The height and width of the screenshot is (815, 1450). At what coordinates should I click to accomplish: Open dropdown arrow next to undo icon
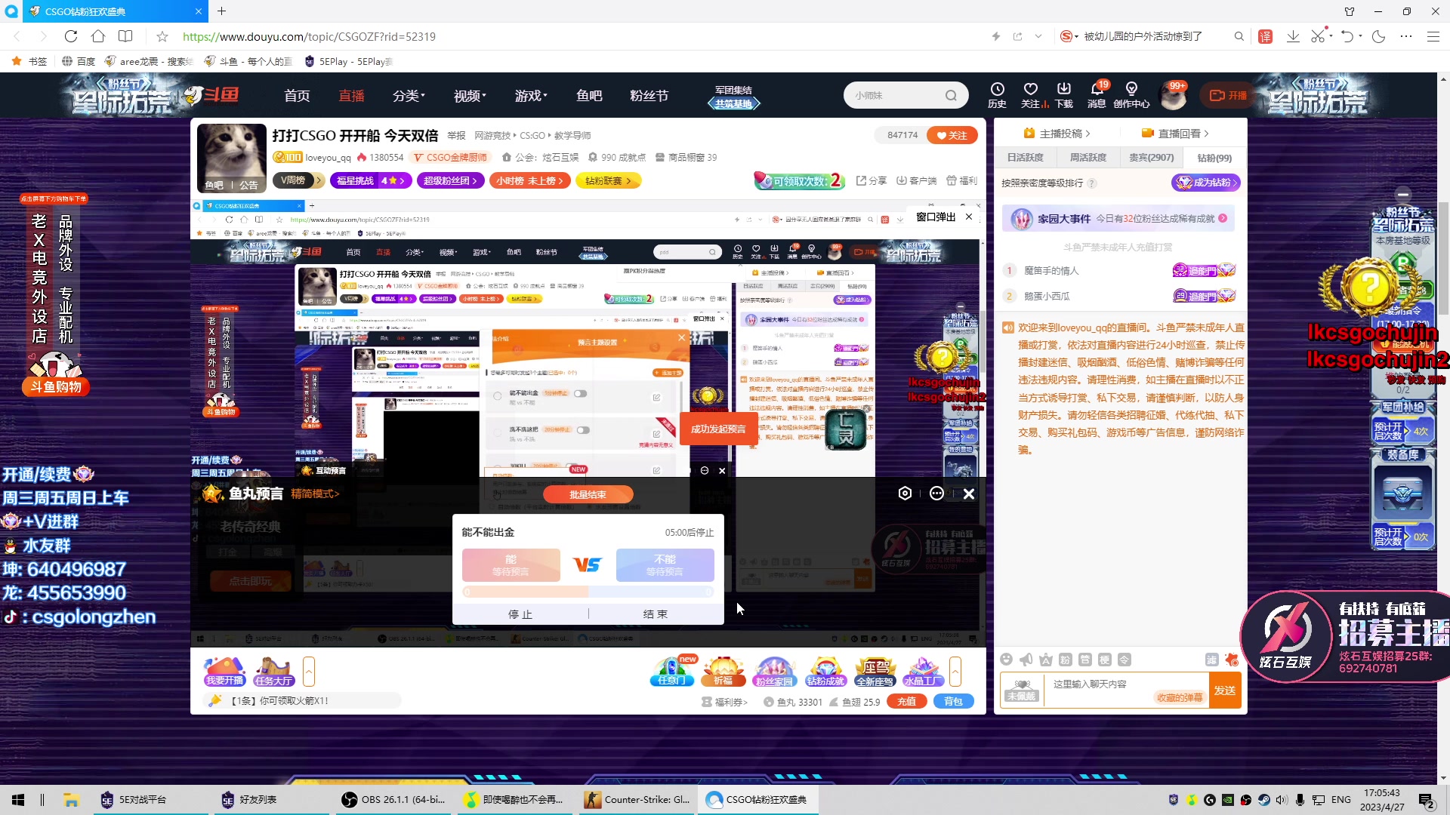(x=1360, y=35)
